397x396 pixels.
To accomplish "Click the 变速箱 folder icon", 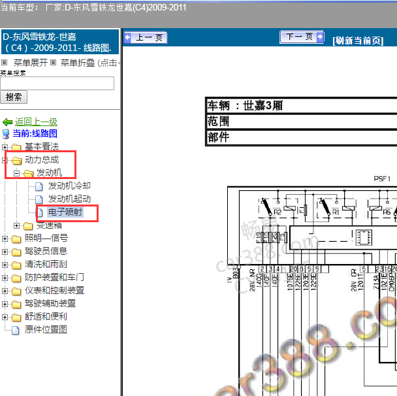I will coord(28,225).
